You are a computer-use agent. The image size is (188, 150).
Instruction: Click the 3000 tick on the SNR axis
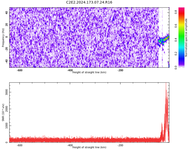[7, 92]
